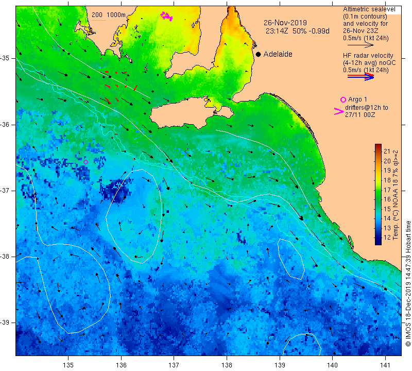Click the '200 1000m' depth legend text
Screen dimensions: 412x371
[109, 15]
